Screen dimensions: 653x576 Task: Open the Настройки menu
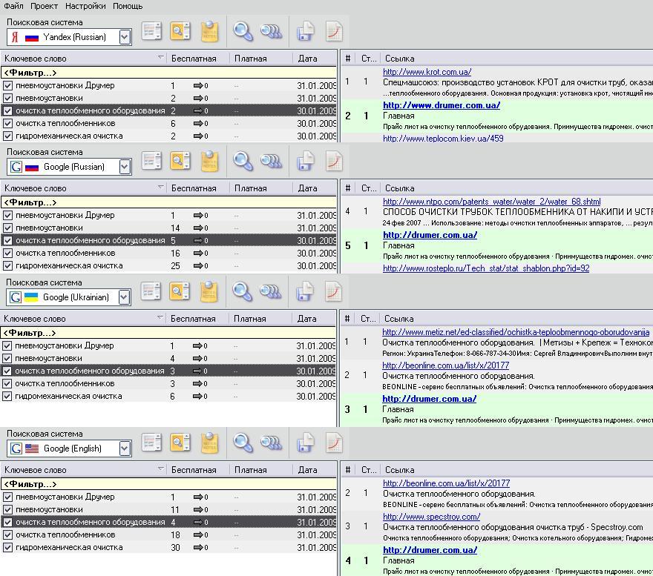tap(85, 6)
